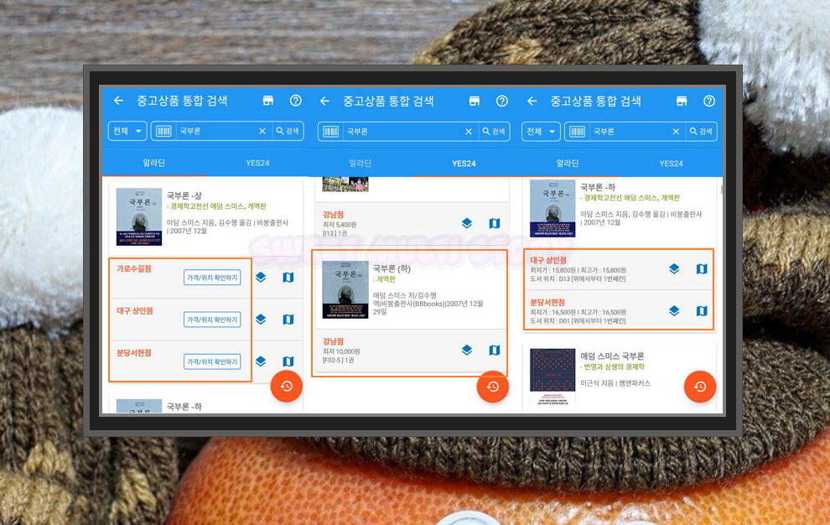Viewport: 830px width, 525px height.
Task: Open the store icon on right screen
Action: [x=682, y=101]
